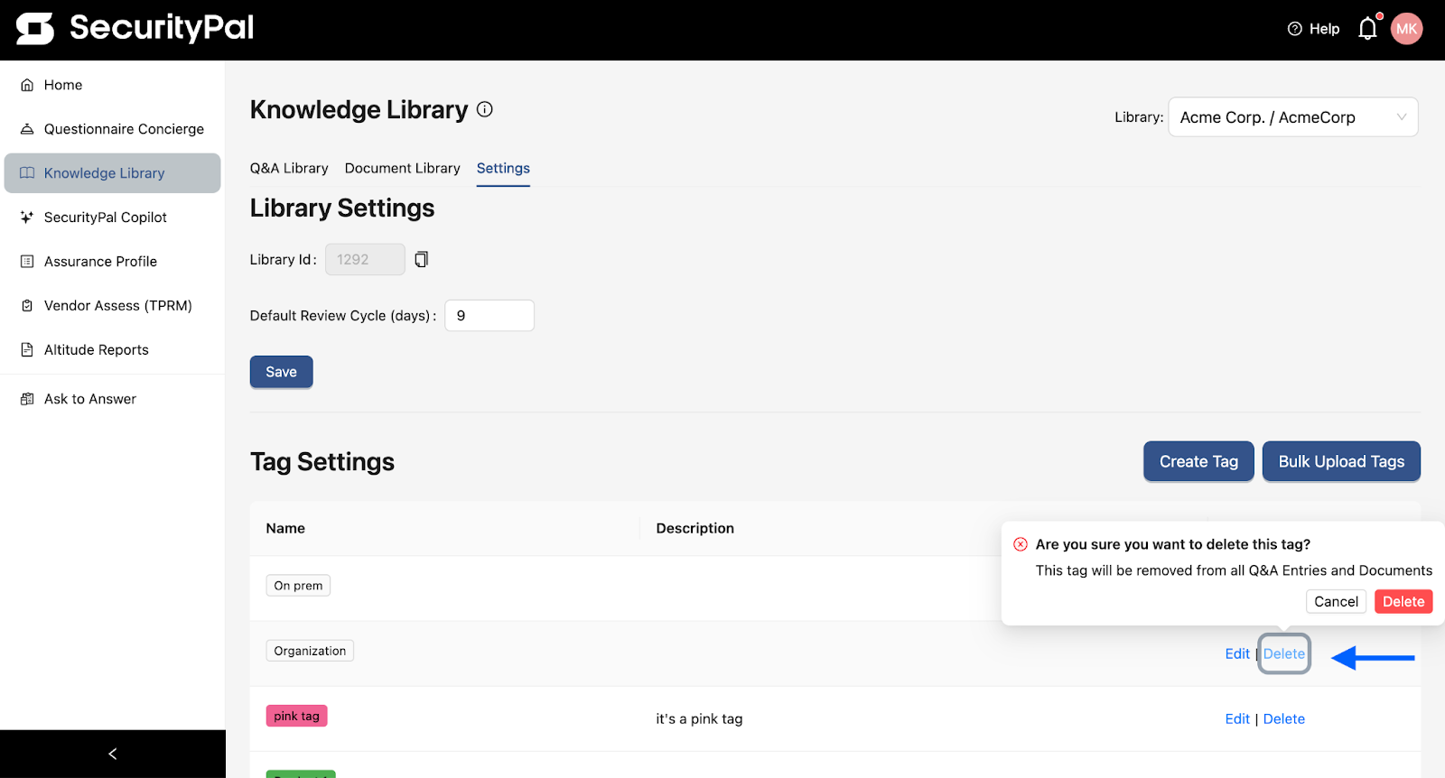
Task: Collapse the sidebar with the chevron
Action: click(113, 754)
